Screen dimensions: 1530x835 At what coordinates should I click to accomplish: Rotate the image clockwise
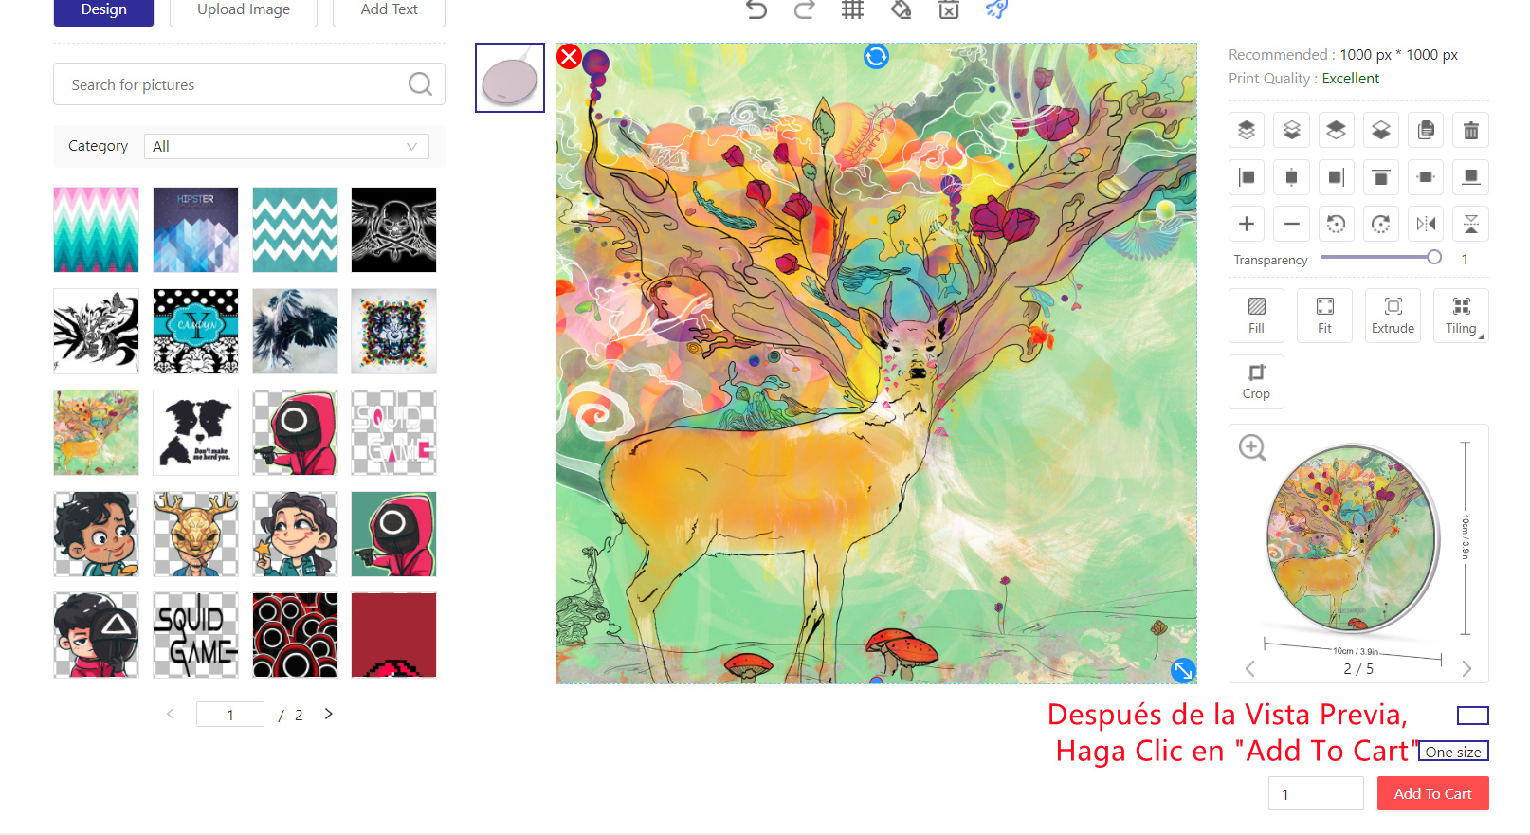pos(1380,224)
